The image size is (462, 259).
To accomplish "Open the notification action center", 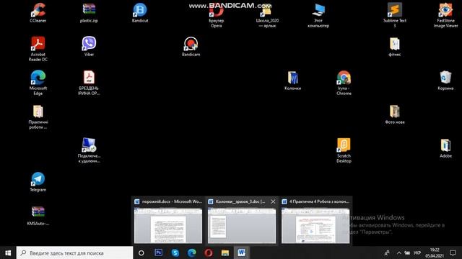I will [453, 253].
